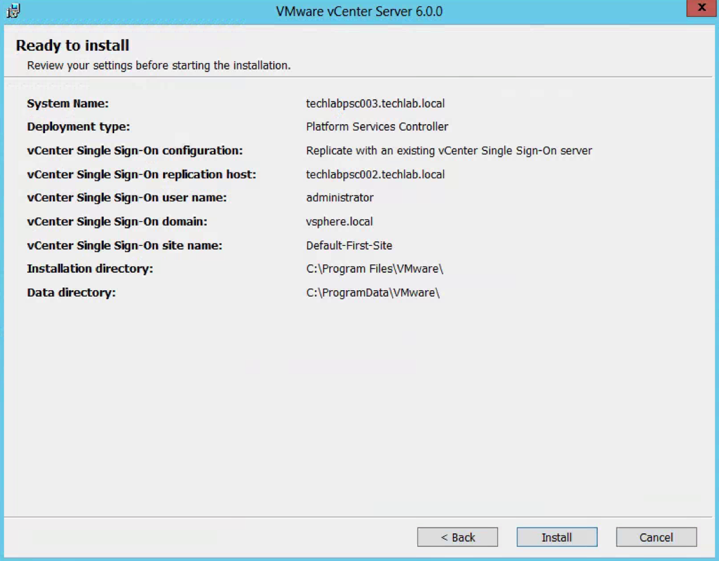
Task: Select the 'techlabpsc002.techlab.local' replication host value
Action: click(x=375, y=174)
